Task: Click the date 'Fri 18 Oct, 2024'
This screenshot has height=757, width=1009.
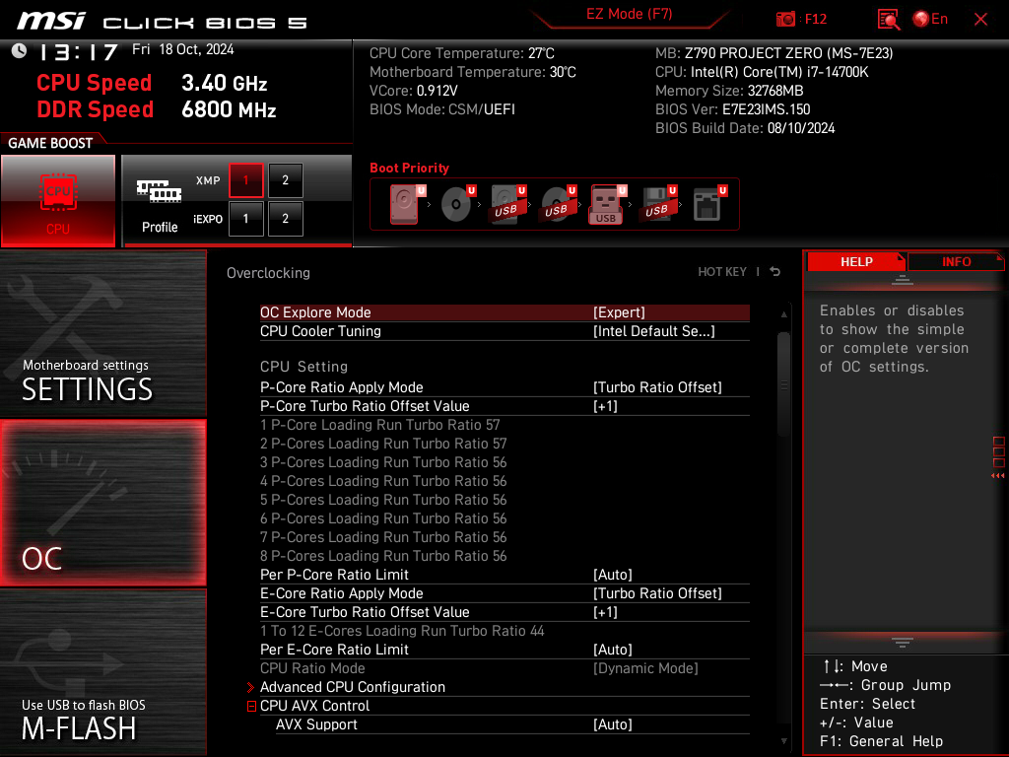Action: pos(182,49)
